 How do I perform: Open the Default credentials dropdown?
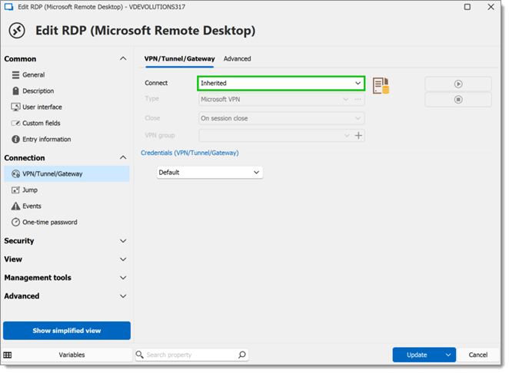tap(210, 173)
